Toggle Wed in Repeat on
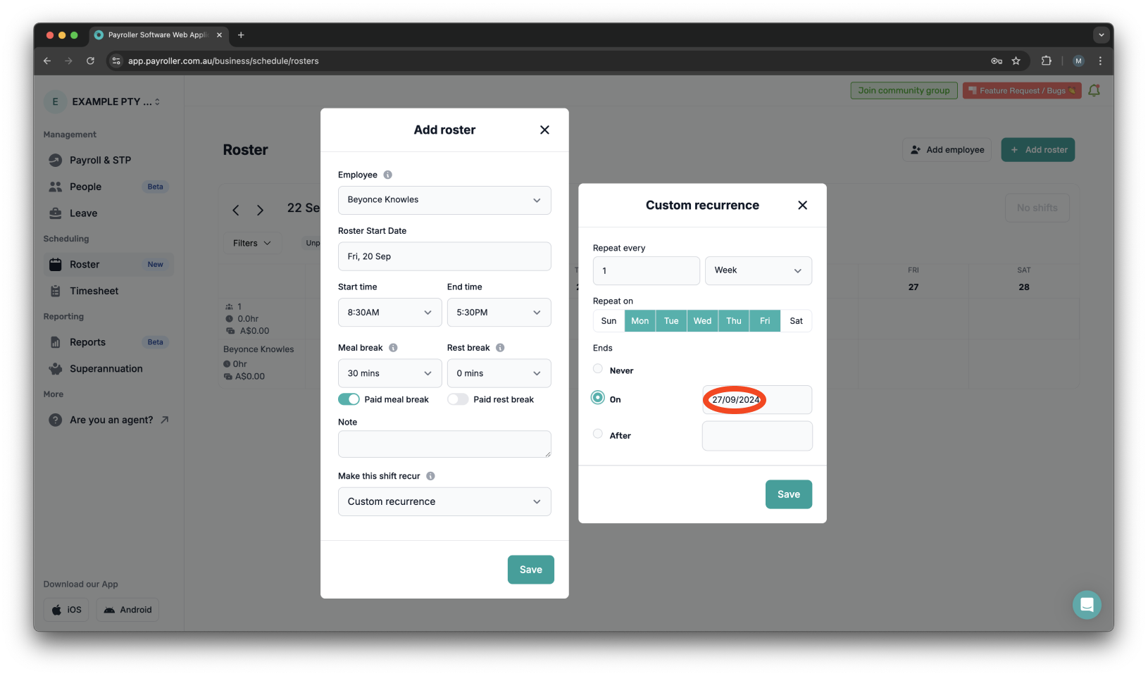1148x676 pixels. click(x=702, y=321)
